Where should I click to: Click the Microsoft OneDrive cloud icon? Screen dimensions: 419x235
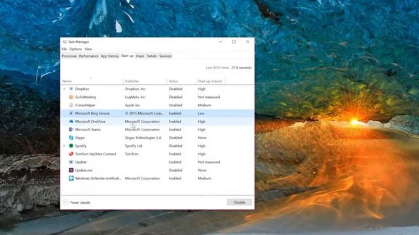tap(71, 121)
